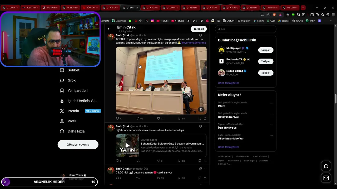Open the Brave sidebar panel toggle
Image resolution: width=337 pixels, height=189 pixels.
pos(312,15)
